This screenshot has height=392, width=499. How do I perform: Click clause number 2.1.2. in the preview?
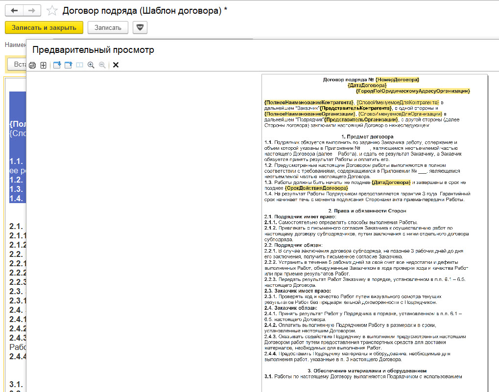pos(270,228)
